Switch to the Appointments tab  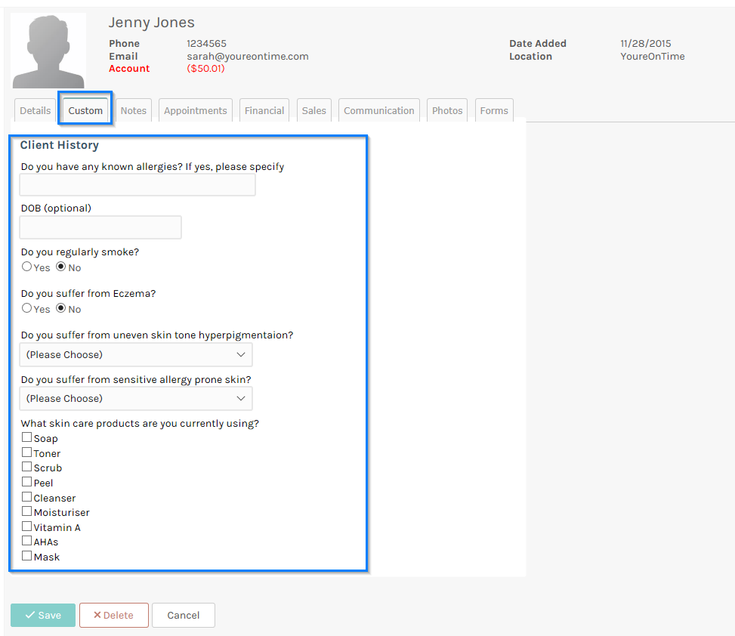195,110
